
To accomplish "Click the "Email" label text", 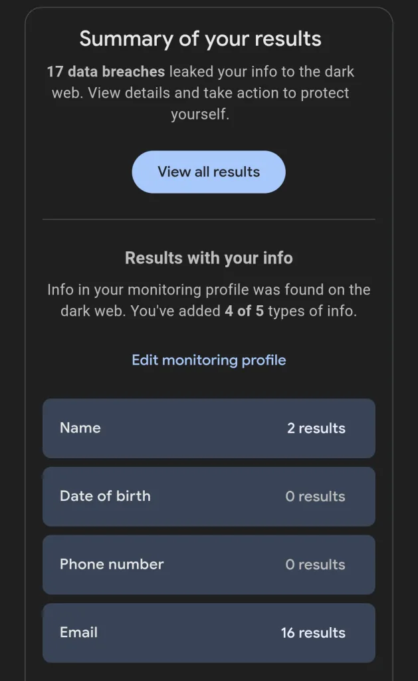I will 78,632.
